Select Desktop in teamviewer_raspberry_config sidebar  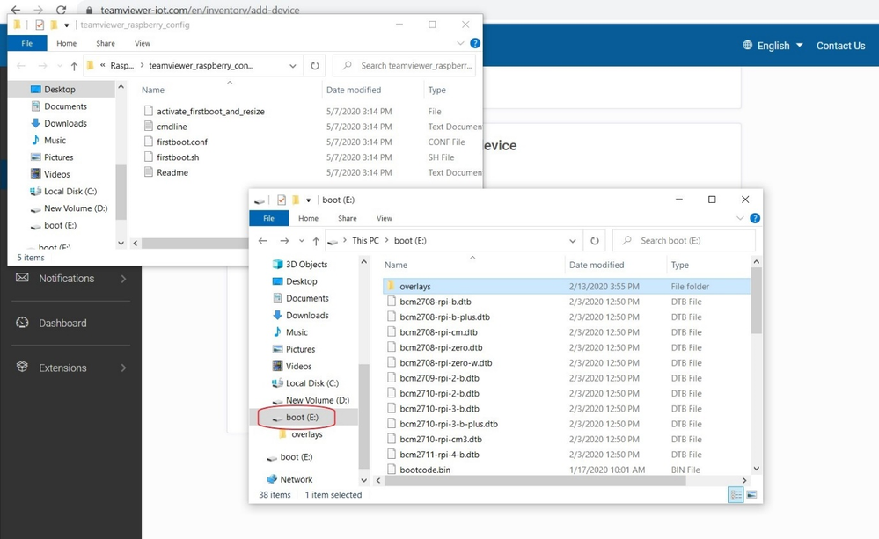[x=60, y=89]
